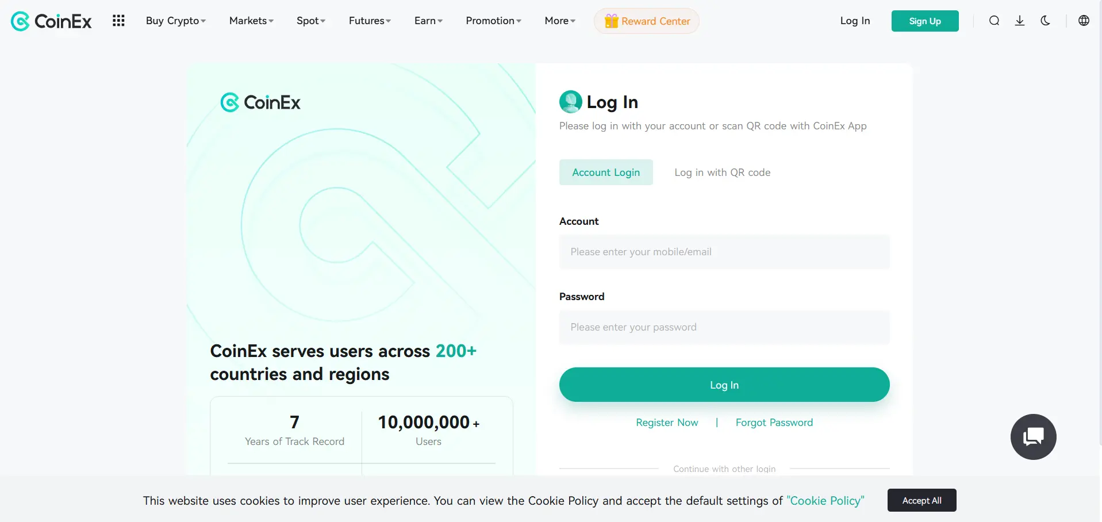Switch to Log in with QR code tab

click(722, 172)
